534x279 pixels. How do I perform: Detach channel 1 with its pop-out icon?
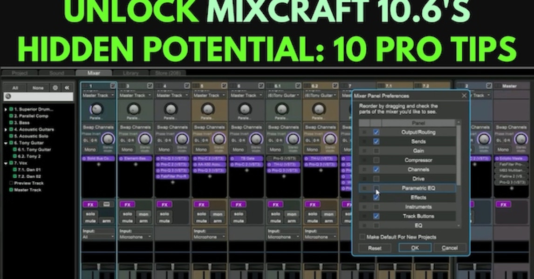(x=113, y=86)
